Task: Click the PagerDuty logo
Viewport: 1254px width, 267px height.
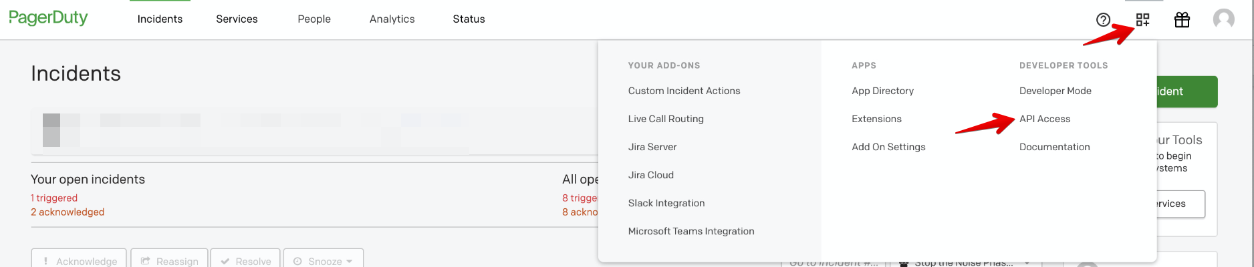Action: pyautogui.click(x=48, y=18)
